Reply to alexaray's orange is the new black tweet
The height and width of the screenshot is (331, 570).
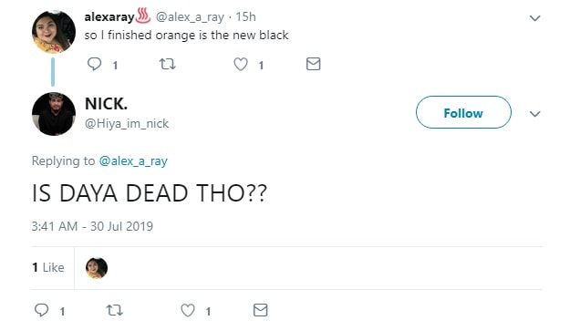pos(95,65)
